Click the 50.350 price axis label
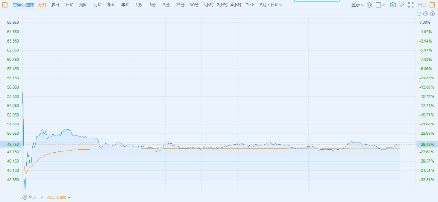The height and width of the screenshot is (202, 438). pos(13,133)
